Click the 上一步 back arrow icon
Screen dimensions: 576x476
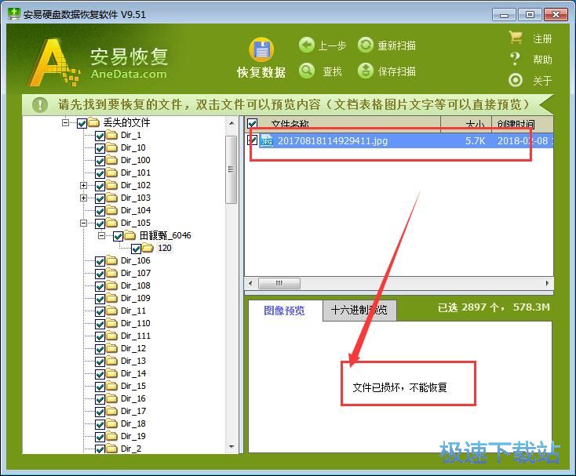click(306, 45)
